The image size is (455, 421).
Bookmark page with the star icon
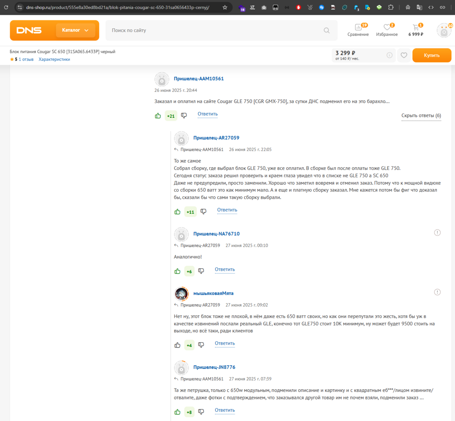pyautogui.click(x=225, y=8)
